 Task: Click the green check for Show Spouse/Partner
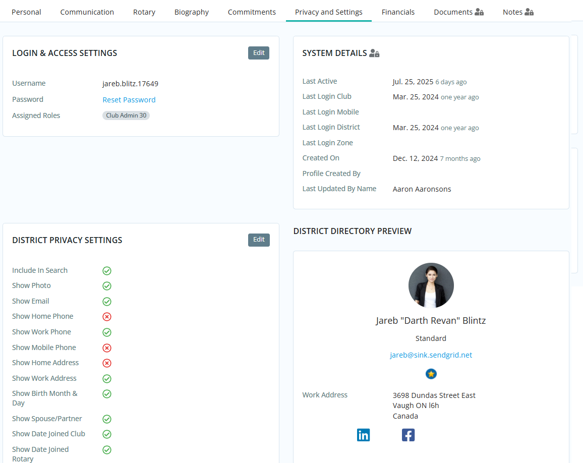pyautogui.click(x=107, y=420)
